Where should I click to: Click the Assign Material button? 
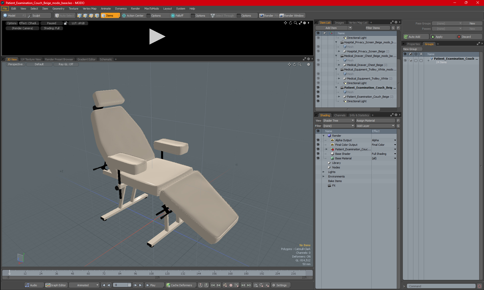375,121
